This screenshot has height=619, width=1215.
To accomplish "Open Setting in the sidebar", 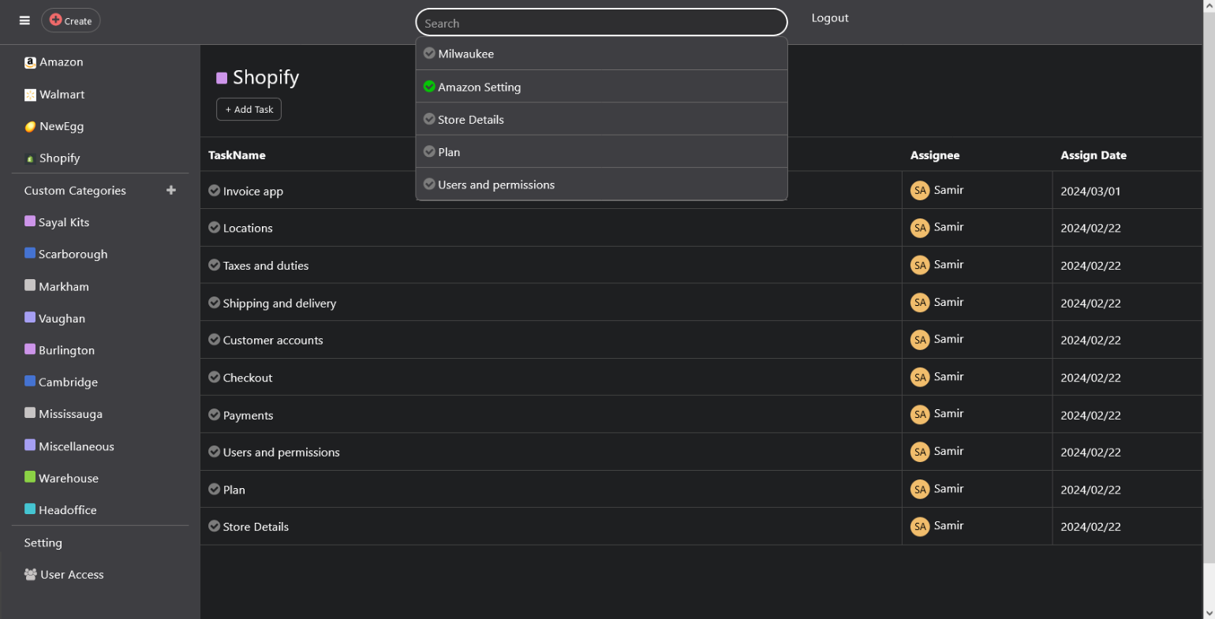I will coord(43,543).
